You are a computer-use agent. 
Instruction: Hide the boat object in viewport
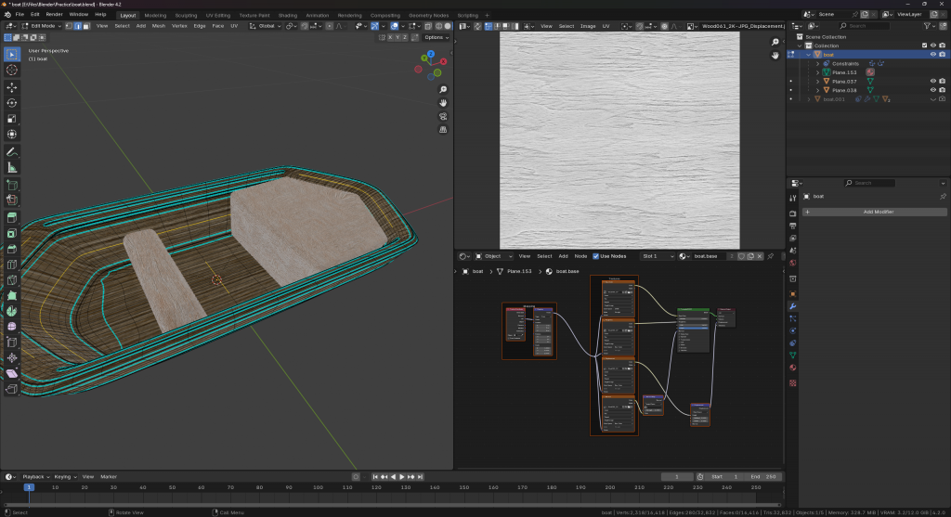[932, 55]
